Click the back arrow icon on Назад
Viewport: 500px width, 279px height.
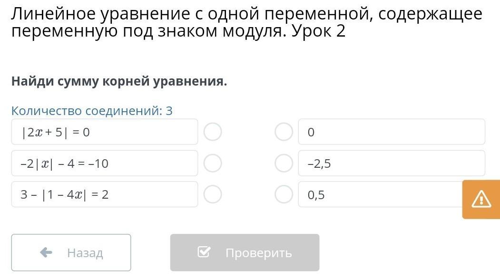46,252
